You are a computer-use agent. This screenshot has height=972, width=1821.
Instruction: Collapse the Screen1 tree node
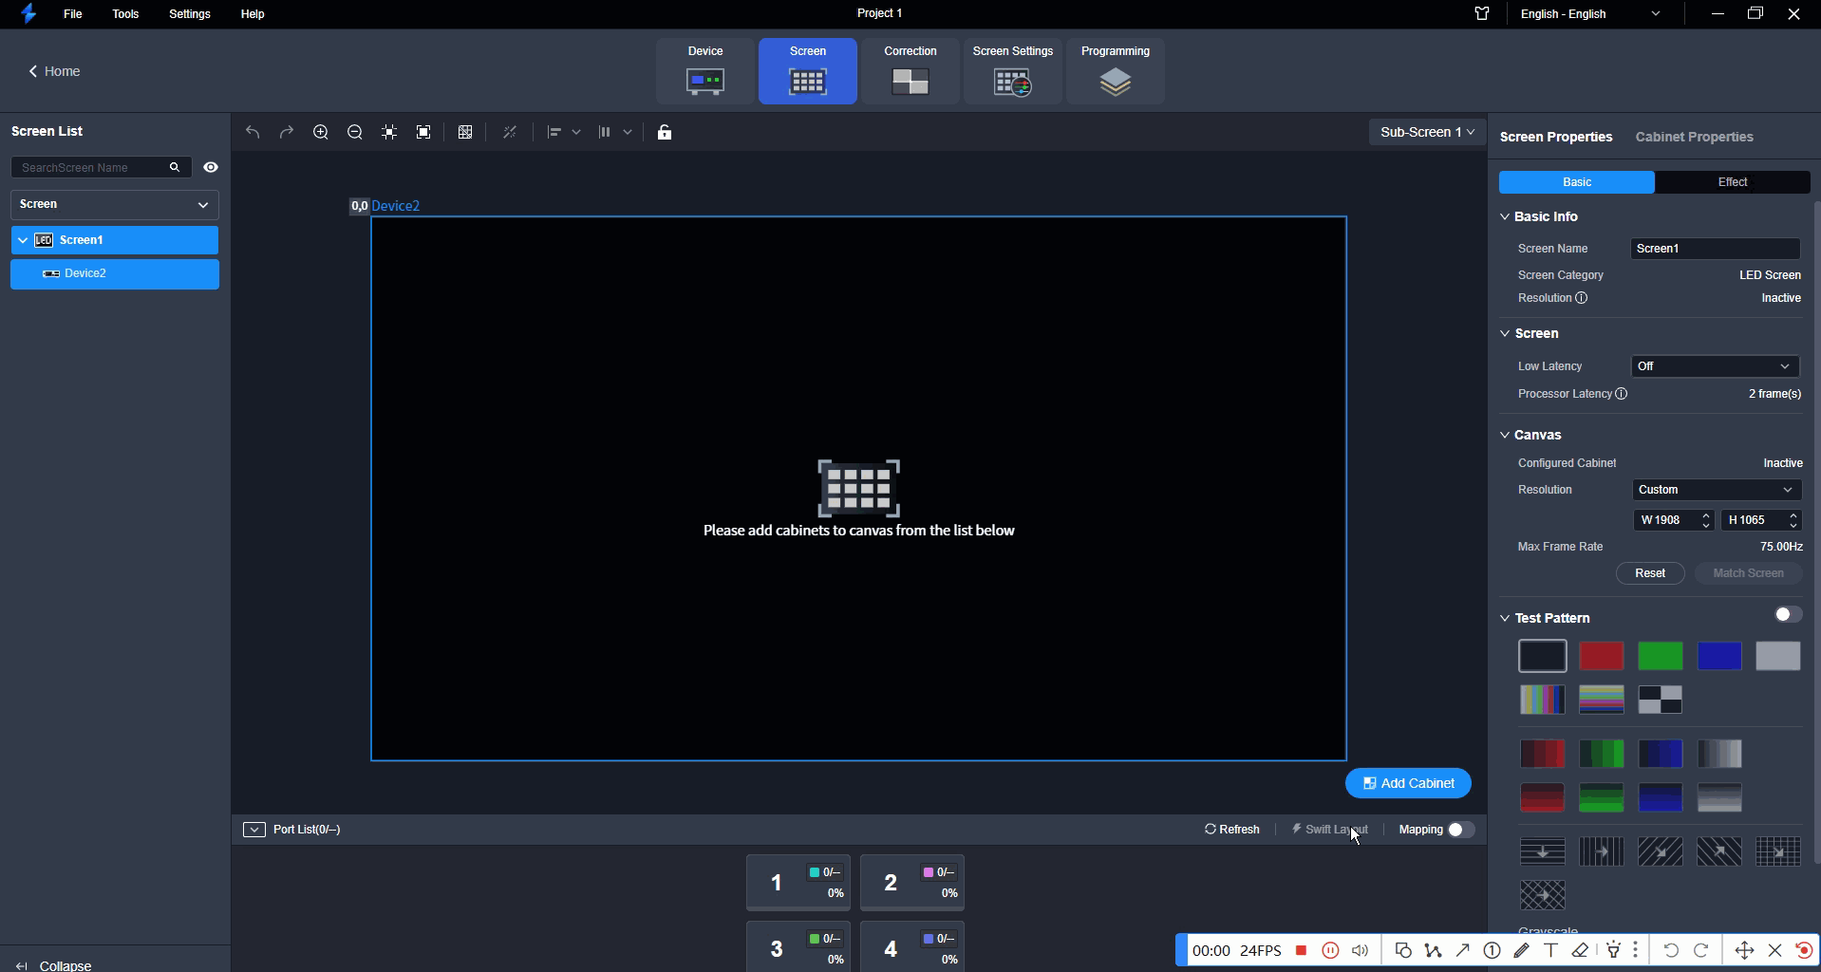23,240
